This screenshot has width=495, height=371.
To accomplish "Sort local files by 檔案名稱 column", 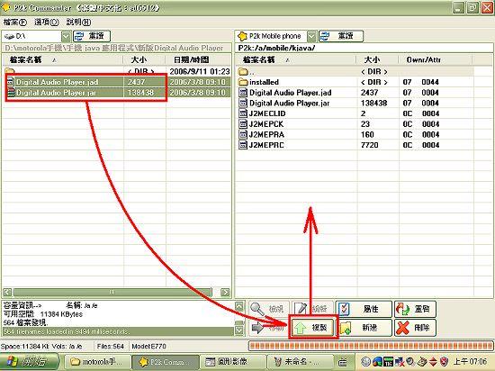I will click(x=63, y=59).
